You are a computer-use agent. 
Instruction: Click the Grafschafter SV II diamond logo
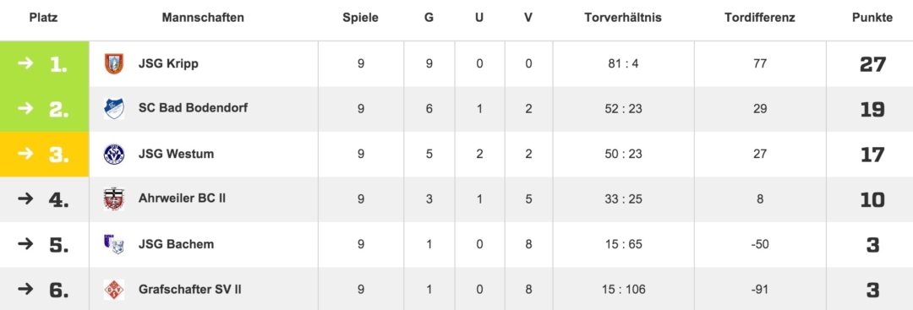[114, 289]
